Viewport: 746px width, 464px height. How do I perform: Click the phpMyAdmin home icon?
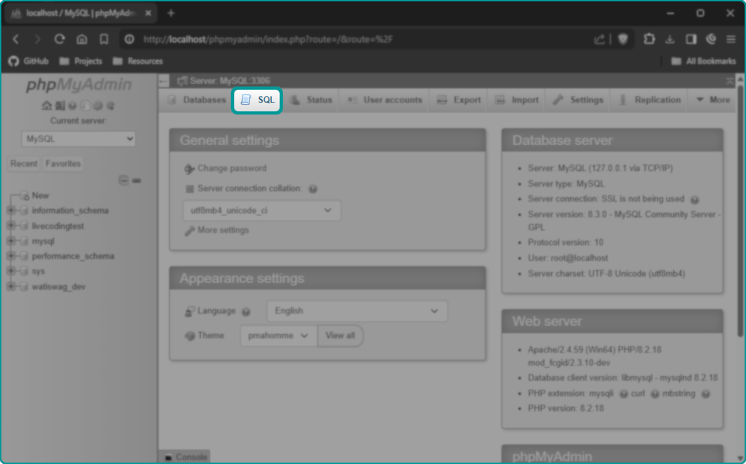pyautogui.click(x=47, y=105)
